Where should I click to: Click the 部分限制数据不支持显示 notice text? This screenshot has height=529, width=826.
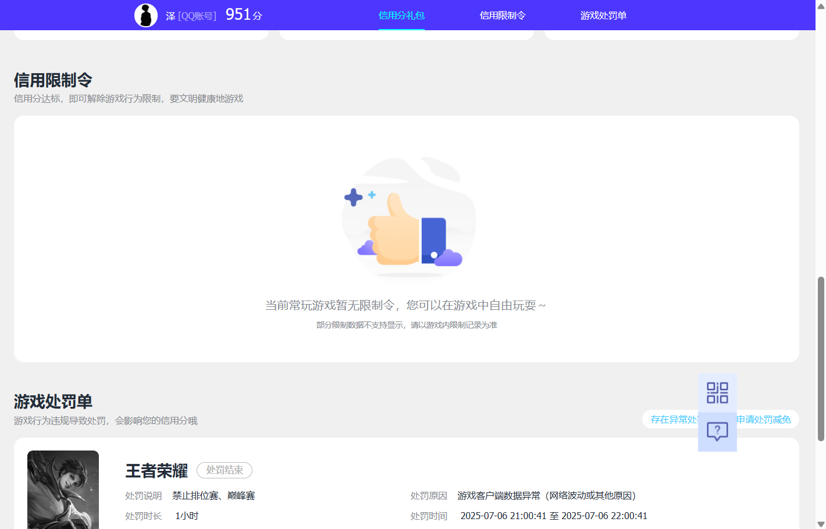point(407,325)
